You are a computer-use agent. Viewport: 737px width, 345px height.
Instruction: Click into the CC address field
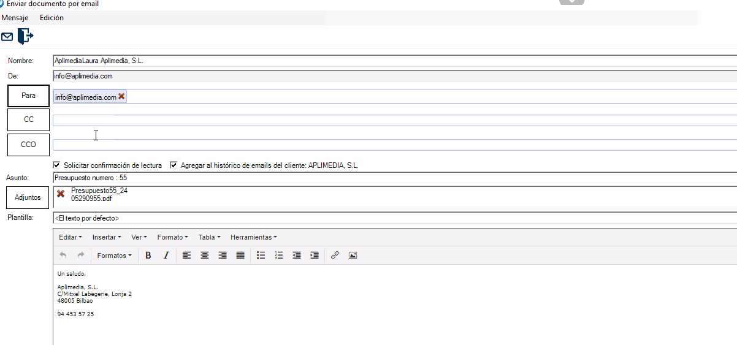coord(392,120)
